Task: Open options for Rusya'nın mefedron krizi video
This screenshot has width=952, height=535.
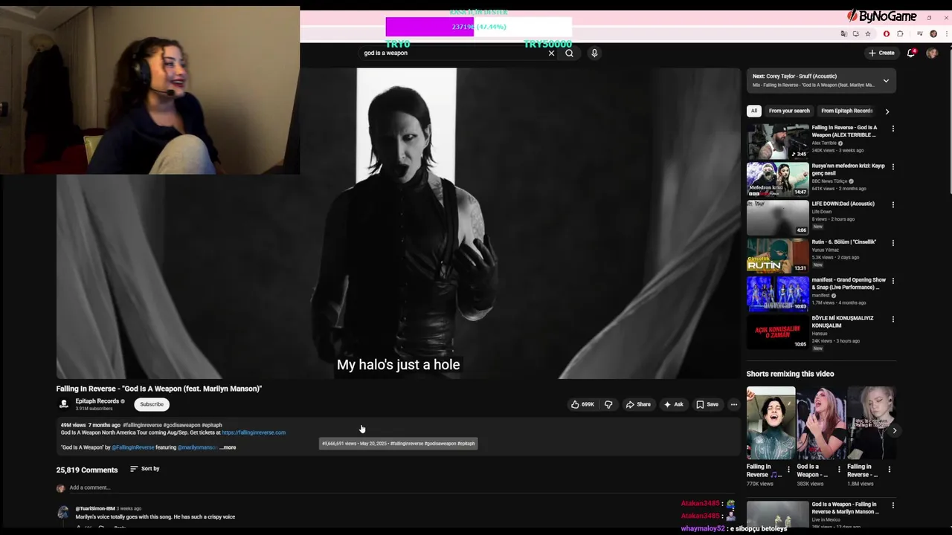Action: [893, 166]
